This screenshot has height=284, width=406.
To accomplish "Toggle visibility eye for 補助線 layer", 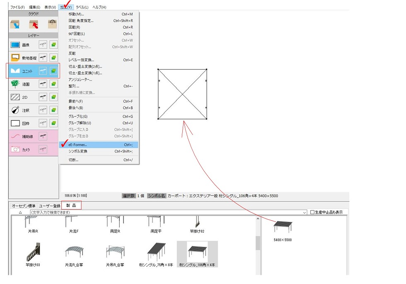I will pos(43,136).
